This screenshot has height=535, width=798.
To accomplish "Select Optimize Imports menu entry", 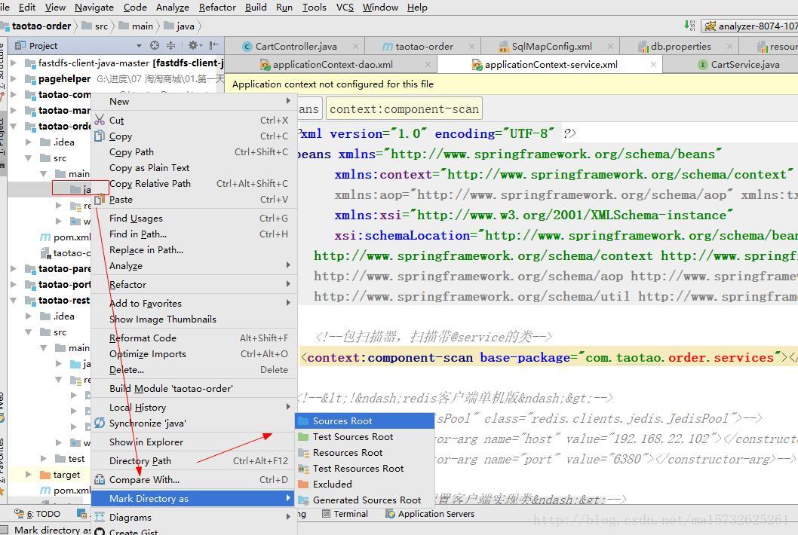I will [x=194, y=353].
